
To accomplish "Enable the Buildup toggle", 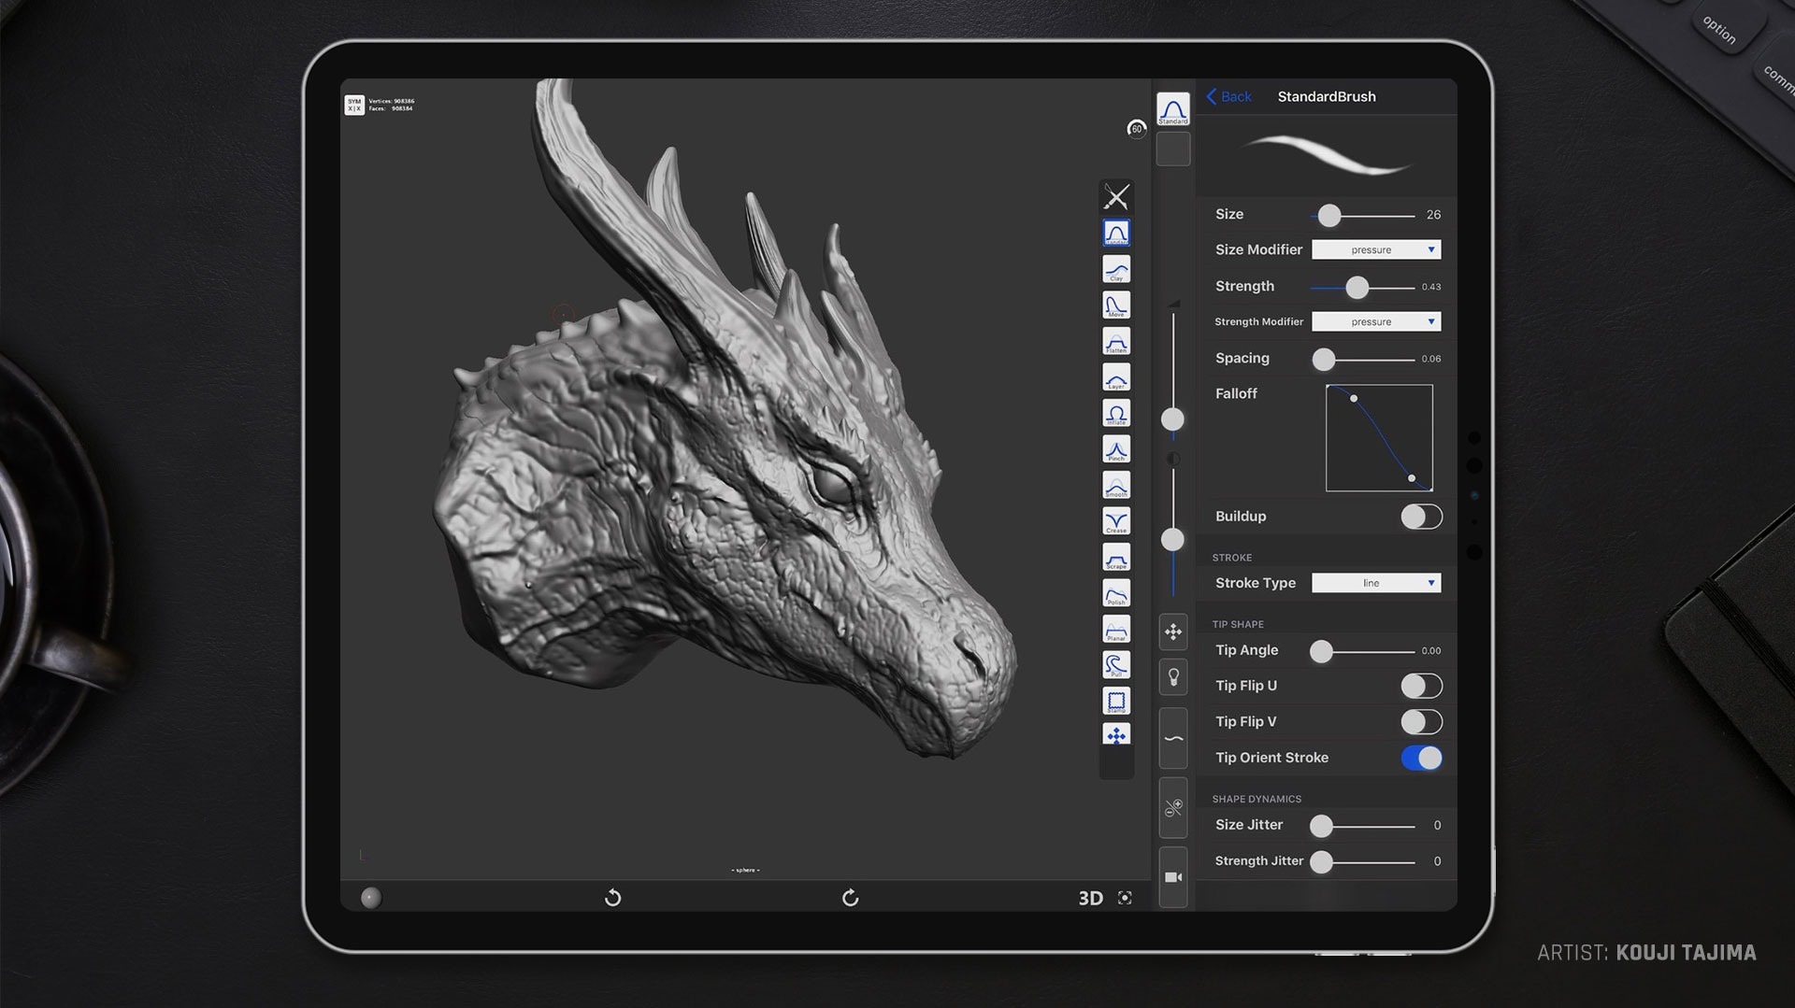I will [1421, 517].
